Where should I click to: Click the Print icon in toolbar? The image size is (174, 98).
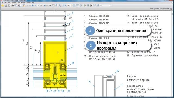(x=6, y=5)
